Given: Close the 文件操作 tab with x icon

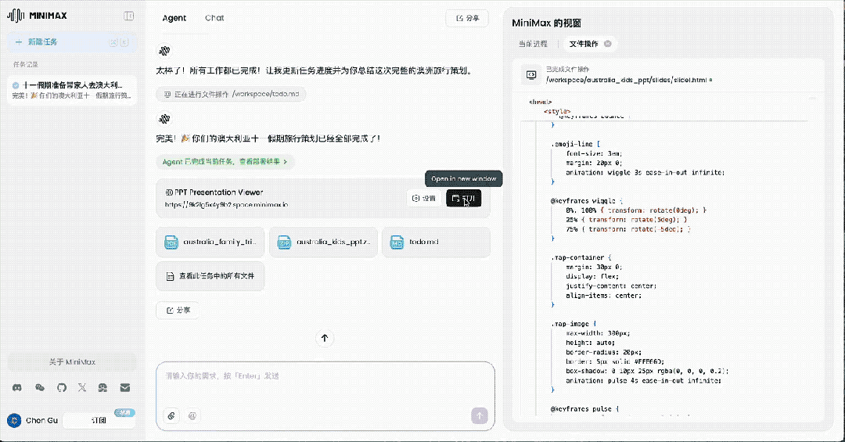Looking at the screenshot, I should [607, 44].
